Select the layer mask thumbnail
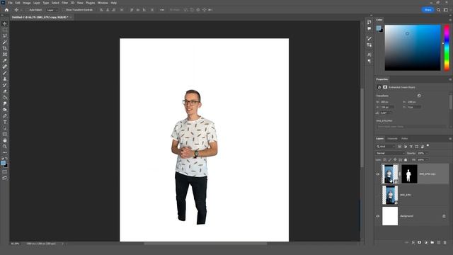This screenshot has height=255, width=453. tap(409, 174)
